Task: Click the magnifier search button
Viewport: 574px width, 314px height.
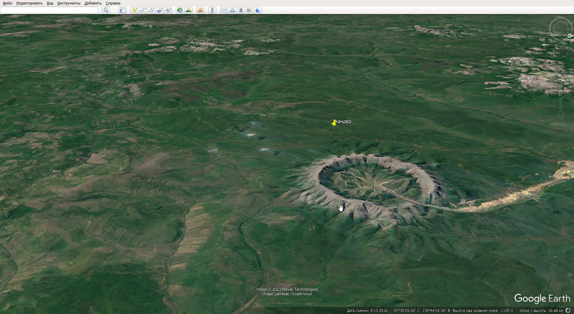Action: tap(106, 10)
